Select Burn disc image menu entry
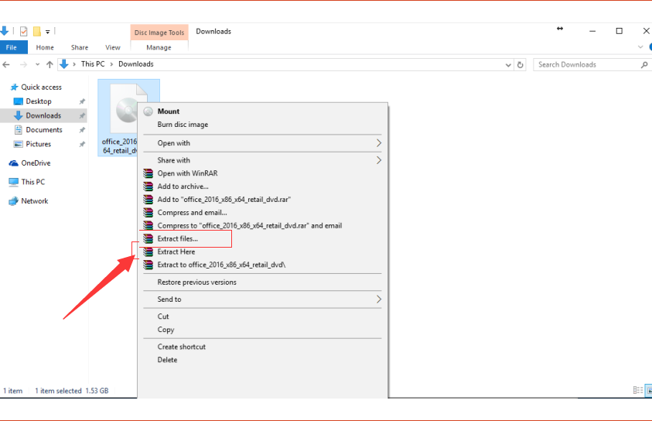652x421 pixels. click(x=183, y=125)
